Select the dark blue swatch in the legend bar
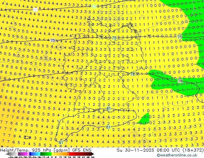 point(30,154)
